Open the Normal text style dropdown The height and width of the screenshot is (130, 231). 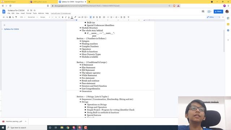point(32,17)
